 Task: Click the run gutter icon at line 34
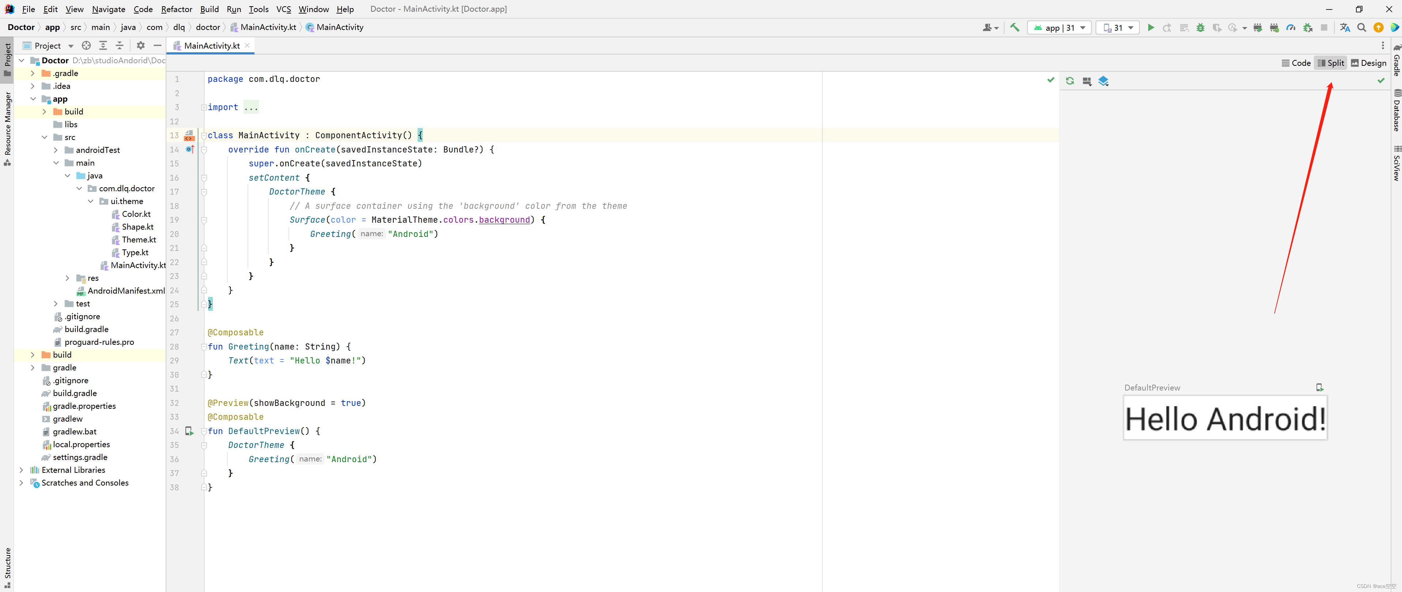(189, 431)
